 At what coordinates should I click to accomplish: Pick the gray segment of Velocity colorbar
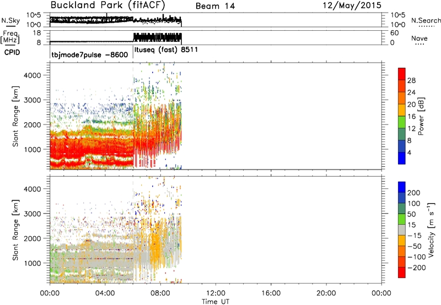tap(402, 230)
